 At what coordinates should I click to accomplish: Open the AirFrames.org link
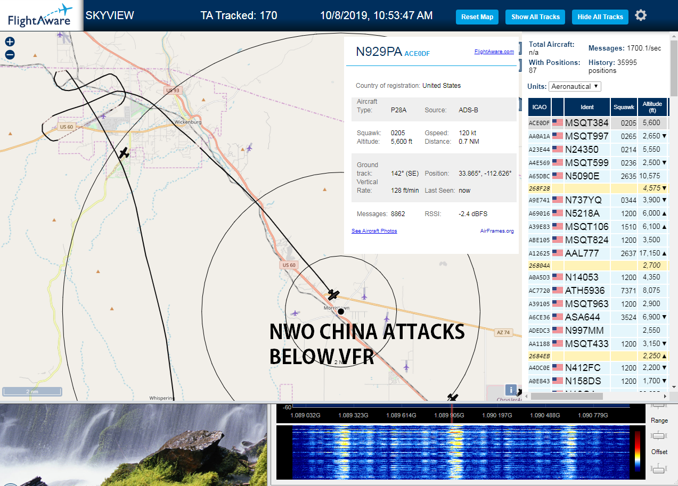click(x=497, y=231)
